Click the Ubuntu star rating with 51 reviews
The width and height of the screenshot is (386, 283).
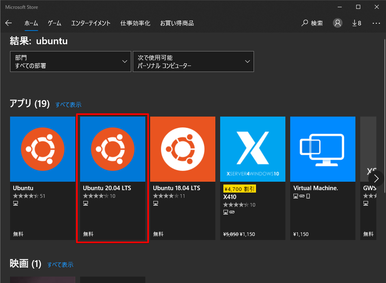26,196
